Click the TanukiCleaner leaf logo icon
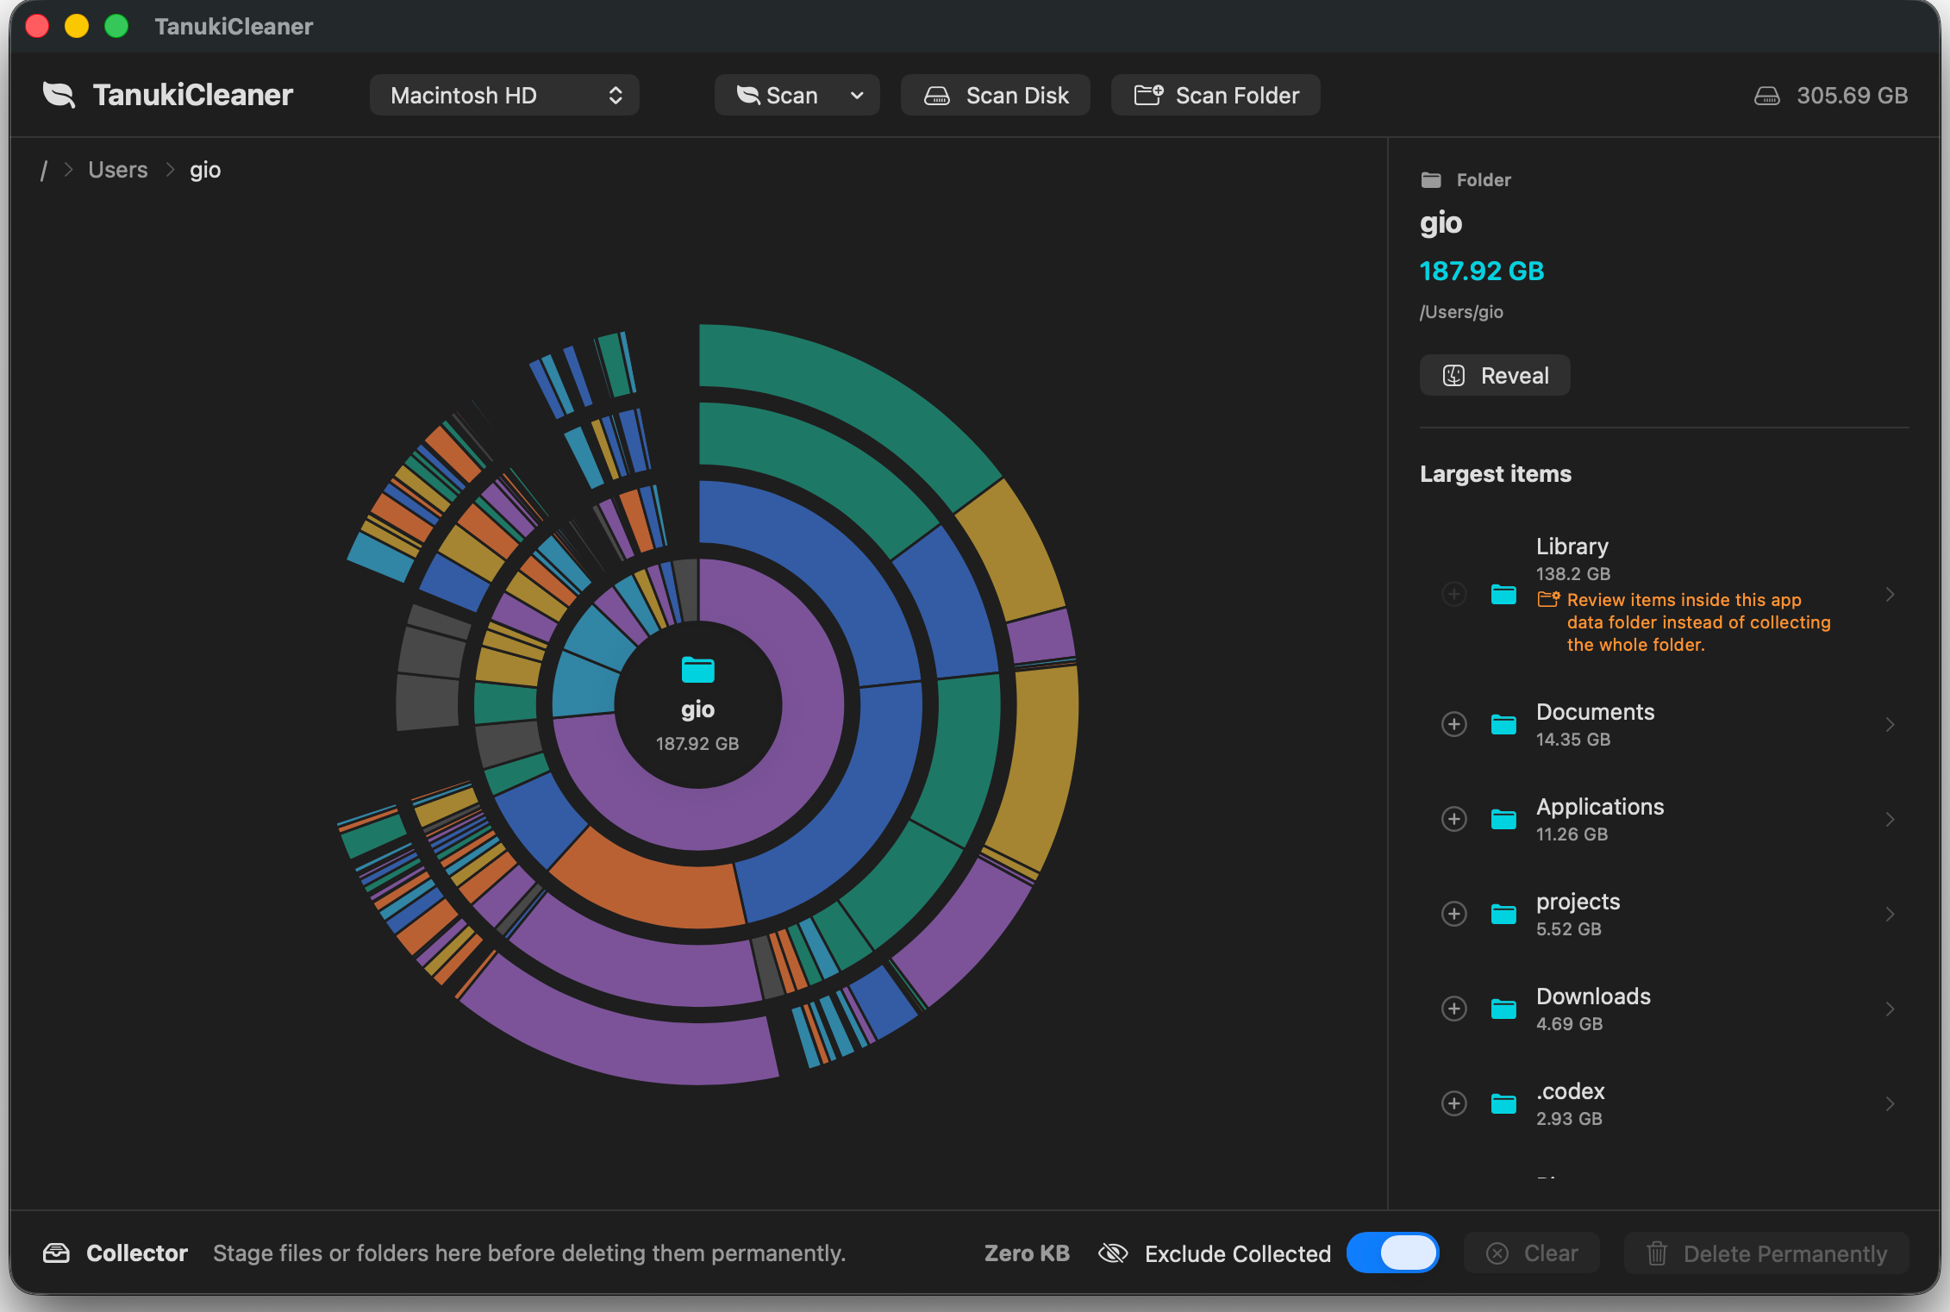 [59, 95]
